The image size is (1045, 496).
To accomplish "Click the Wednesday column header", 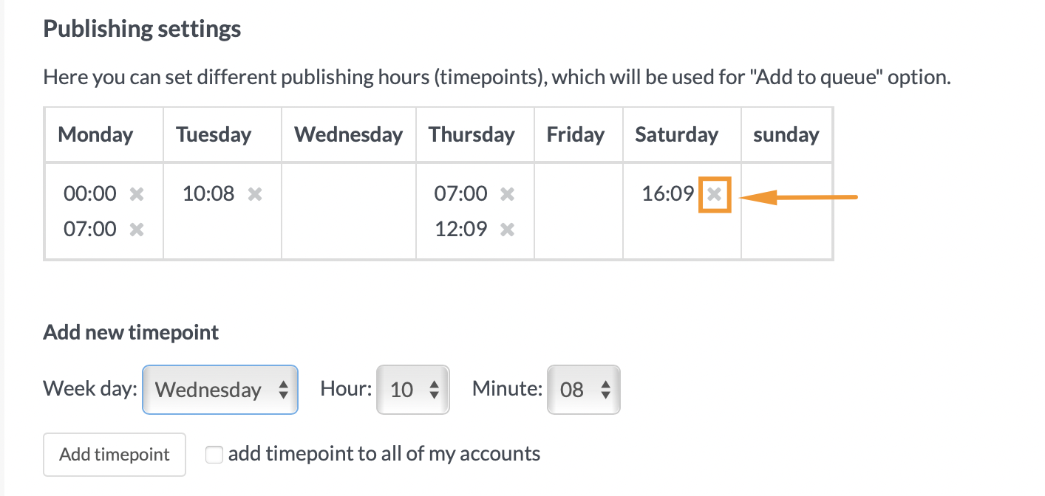I will point(348,135).
